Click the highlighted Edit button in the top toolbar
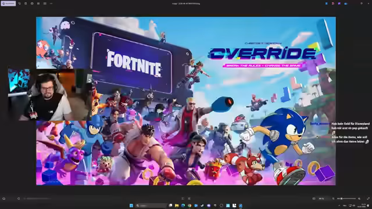 coord(8,3)
